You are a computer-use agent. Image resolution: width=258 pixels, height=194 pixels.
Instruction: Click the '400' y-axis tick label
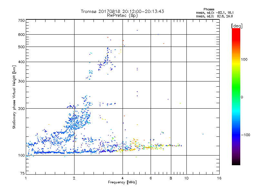[x=22, y=62]
